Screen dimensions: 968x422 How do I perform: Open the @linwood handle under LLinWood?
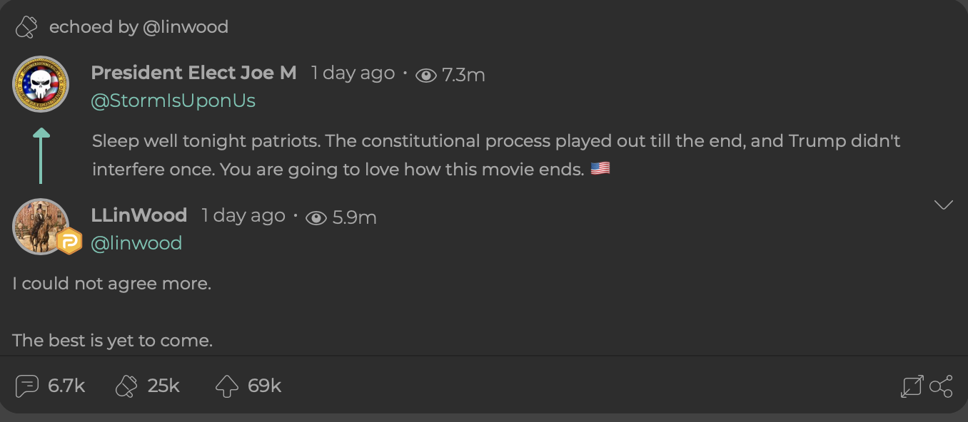pos(136,243)
